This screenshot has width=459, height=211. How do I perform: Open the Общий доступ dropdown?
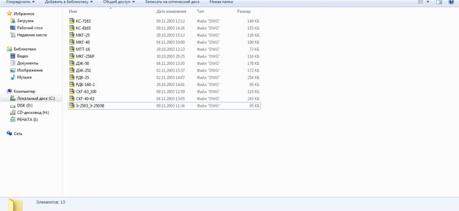coord(118,3)
